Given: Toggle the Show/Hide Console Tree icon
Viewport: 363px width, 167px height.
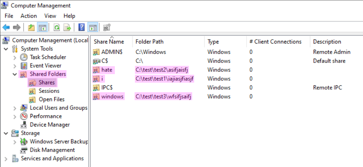Looking at the screenshot, I should [42, 28].
